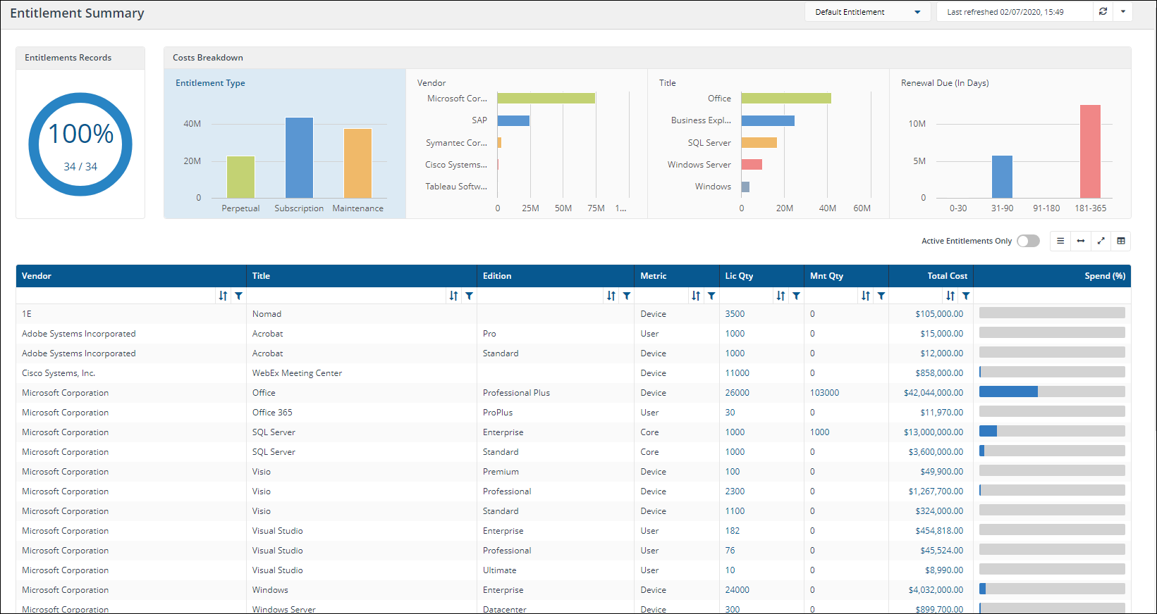Open the table column chooser grid icon
This screenshot has height=614, width=1157.
(x=1121, y=241)
